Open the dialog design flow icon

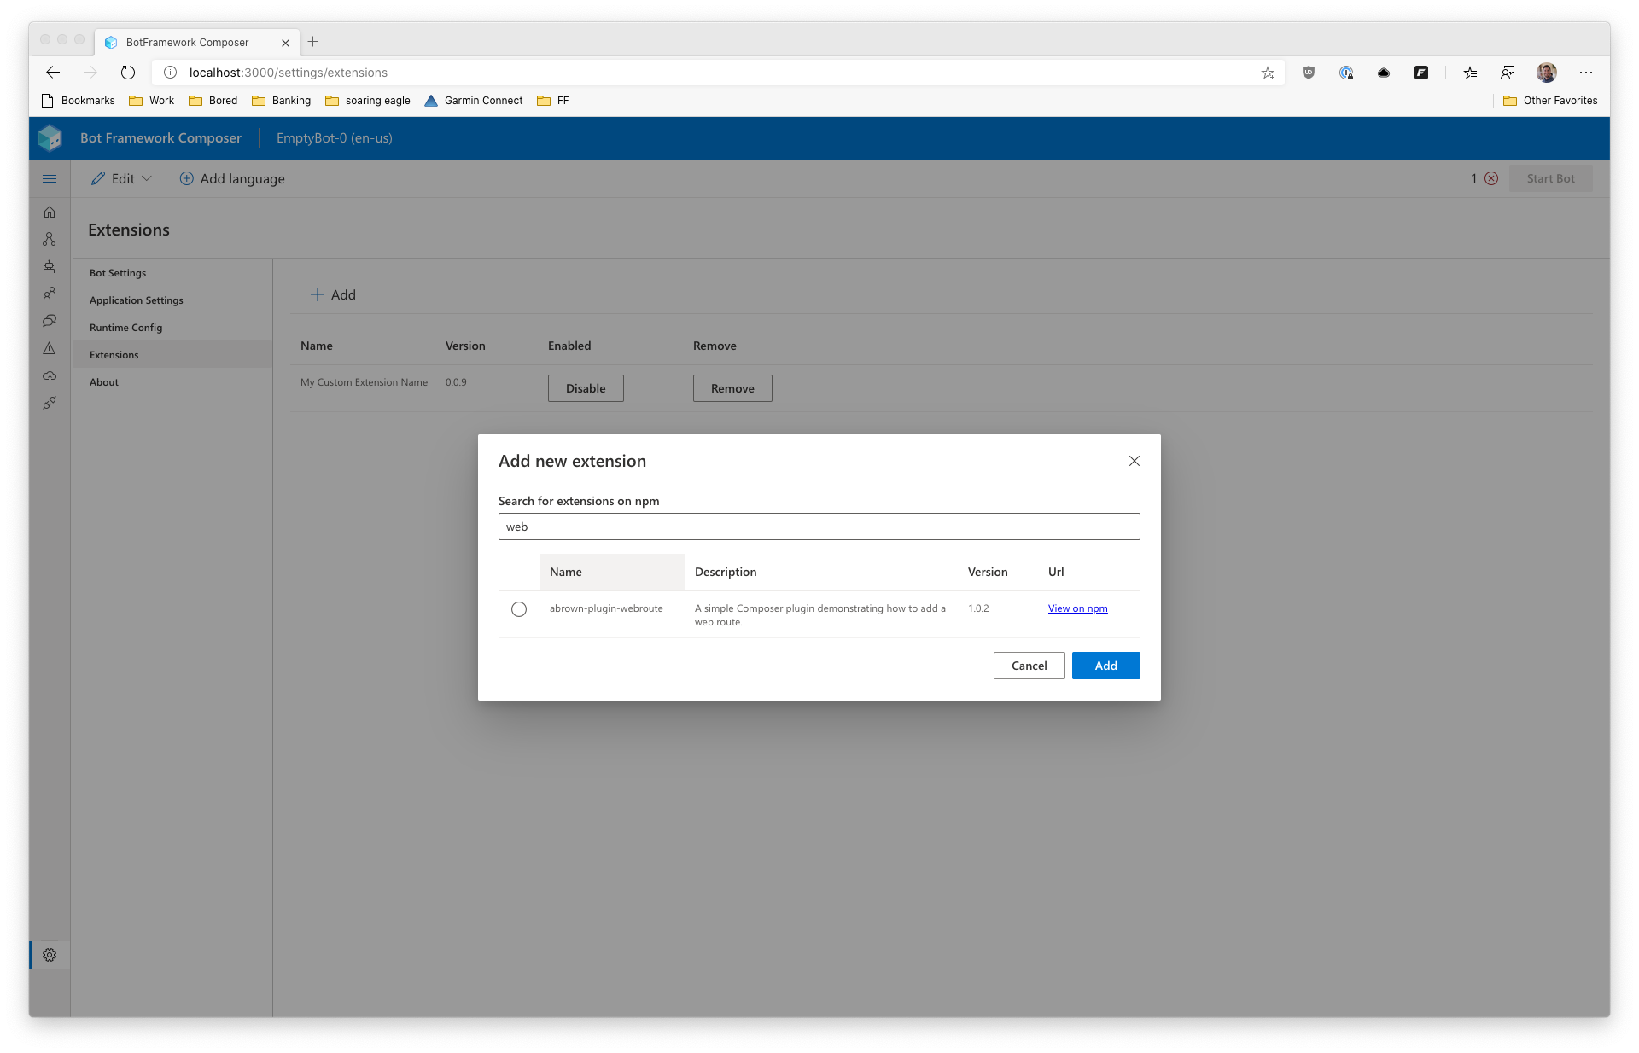pos(50,239)
